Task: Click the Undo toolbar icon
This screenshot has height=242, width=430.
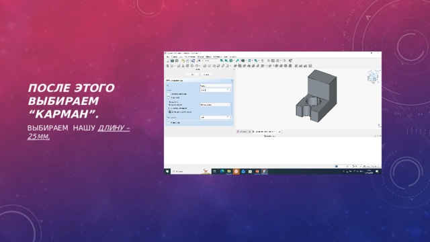Action: pyautogui.click(x=183, y=61)
